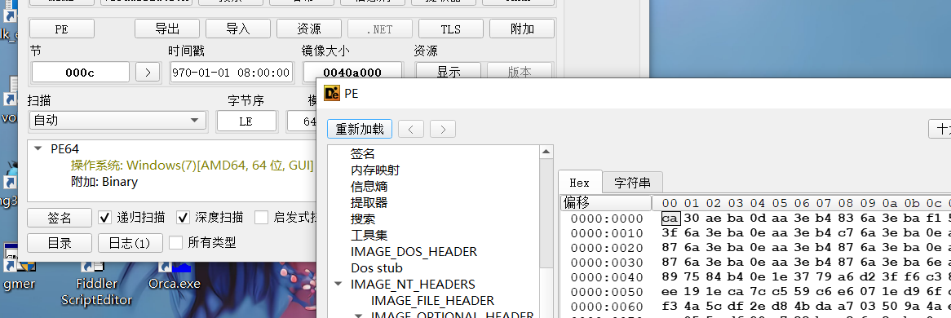The width and height of the screenshot is (951, 318).
Task: Select IMAGE_DOS_HEADER tree item
Action: point(414,251)
